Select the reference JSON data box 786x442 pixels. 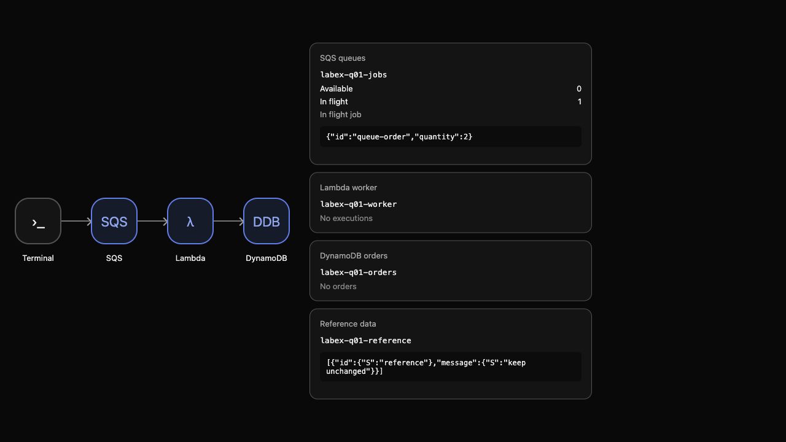click(x=451, y=366)
